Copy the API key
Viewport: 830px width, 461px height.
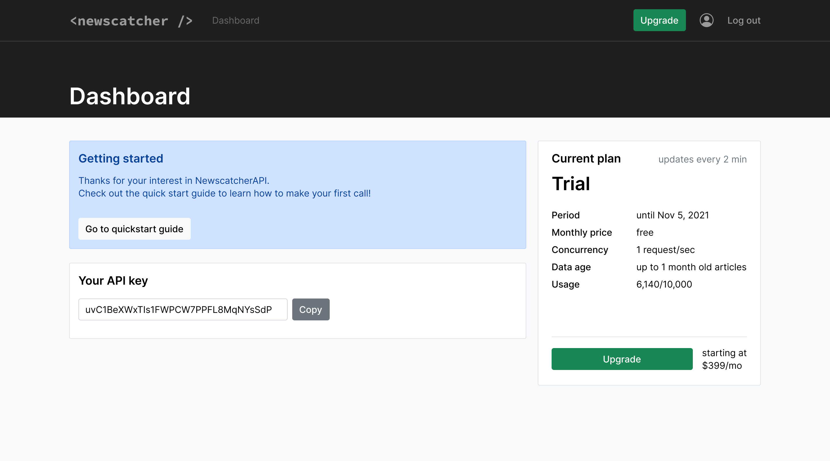coord(311,309)
